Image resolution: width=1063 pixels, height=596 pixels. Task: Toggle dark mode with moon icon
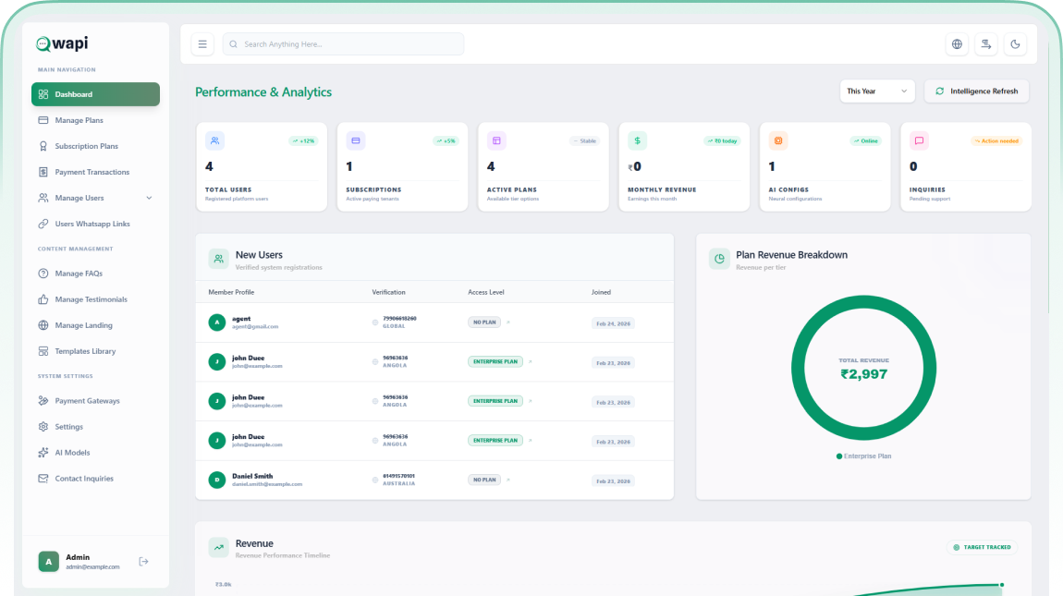(1015, 44)
